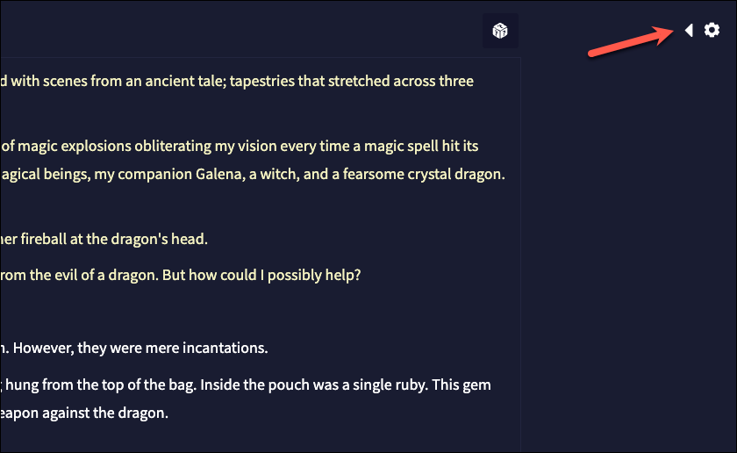
Task: Click "But how could I possibly help?"
Action: click(x=261, y=275)
